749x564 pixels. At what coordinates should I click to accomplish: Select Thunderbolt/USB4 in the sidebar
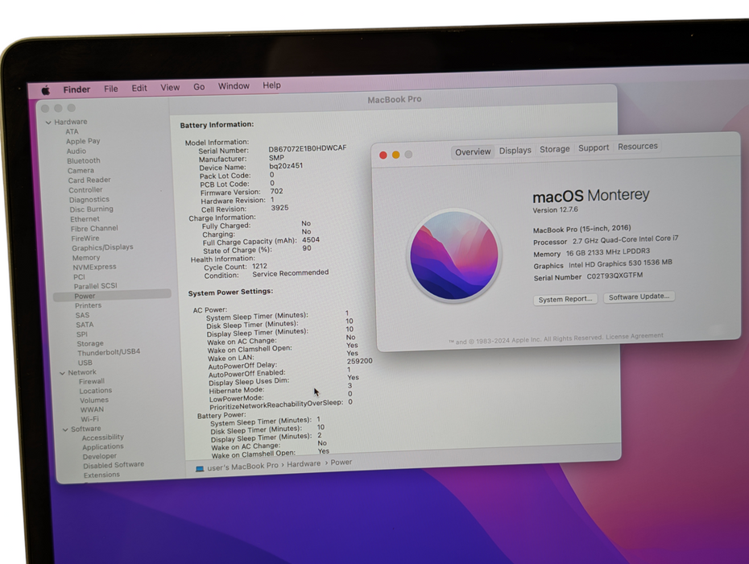pyautogui.click(x=109, y=352)
